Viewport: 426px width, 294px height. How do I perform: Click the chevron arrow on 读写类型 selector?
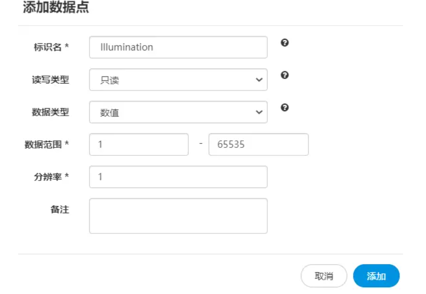259,79
